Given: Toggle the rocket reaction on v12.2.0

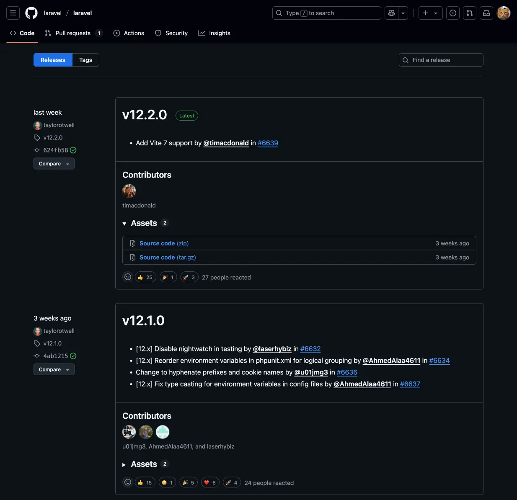Looking at the screenshot, I should click(189, 277).
